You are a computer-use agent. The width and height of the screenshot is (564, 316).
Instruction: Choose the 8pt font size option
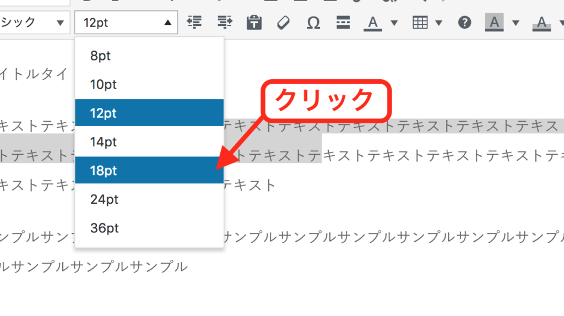pos(149,56)
